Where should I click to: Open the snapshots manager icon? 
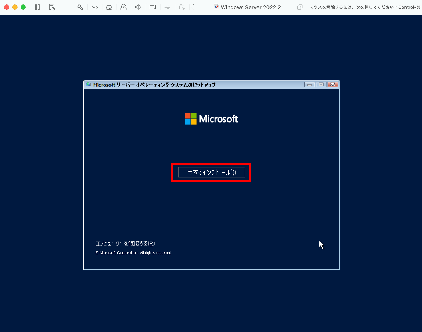(x=52, y=7)
